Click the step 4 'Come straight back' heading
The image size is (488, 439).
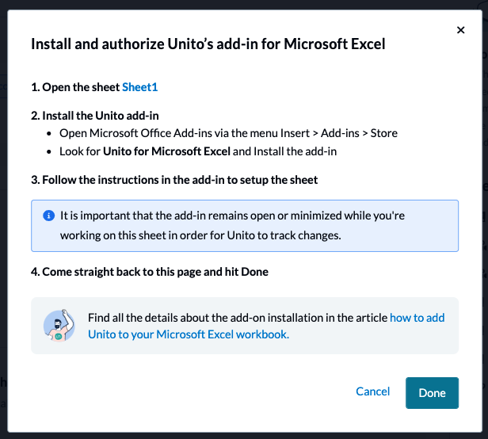tap(150, 272)
